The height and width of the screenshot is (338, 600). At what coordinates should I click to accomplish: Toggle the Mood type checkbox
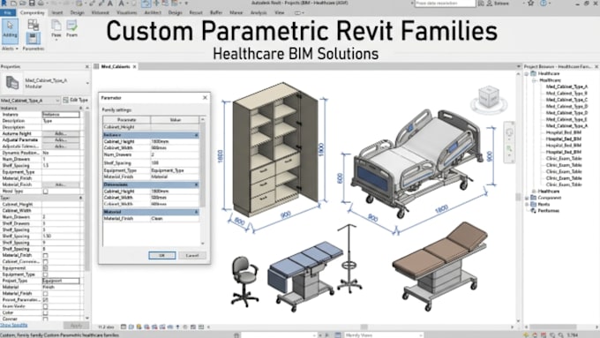46,191
